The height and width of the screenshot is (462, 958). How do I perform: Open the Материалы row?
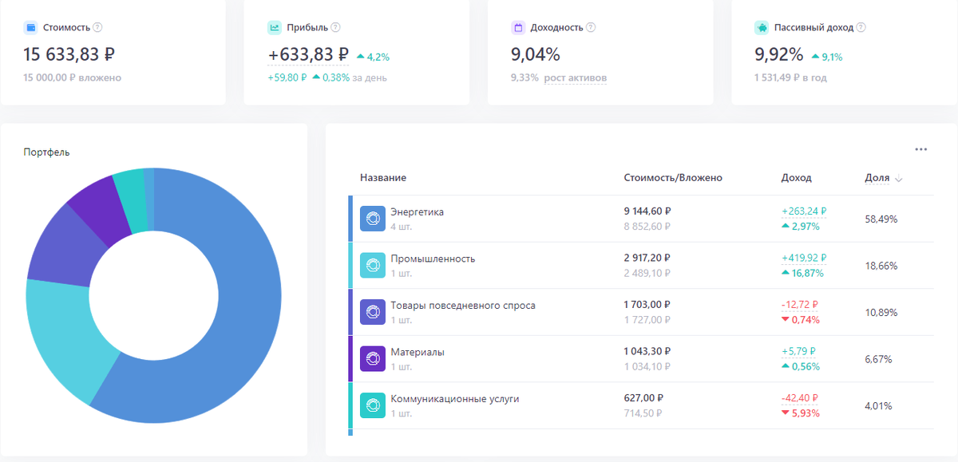641,359
